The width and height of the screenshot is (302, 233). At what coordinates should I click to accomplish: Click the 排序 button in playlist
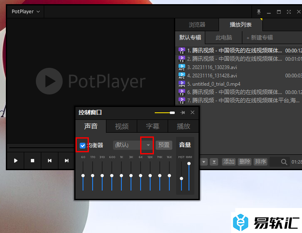[261, 162]
